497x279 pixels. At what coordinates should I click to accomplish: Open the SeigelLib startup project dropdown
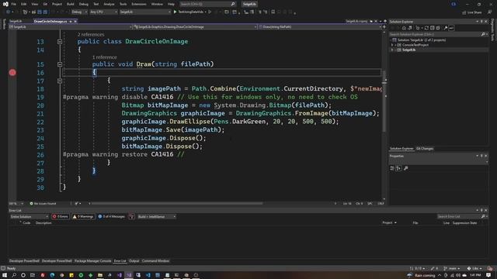point(145,12)
